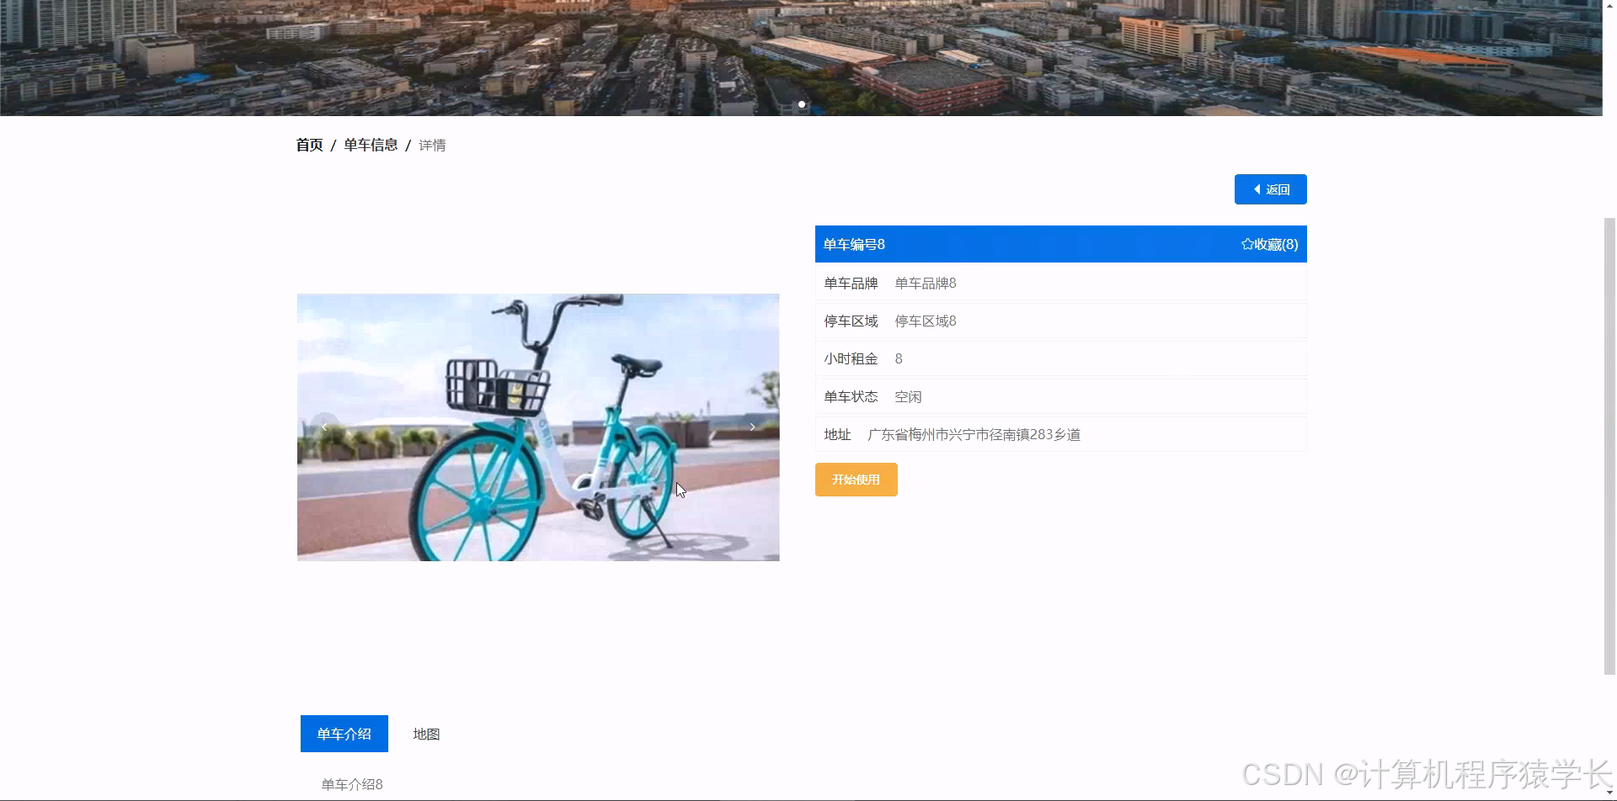1617x801 pixels.
Task: Toggle selection of the active carousel slide
Action: point(801,104)
